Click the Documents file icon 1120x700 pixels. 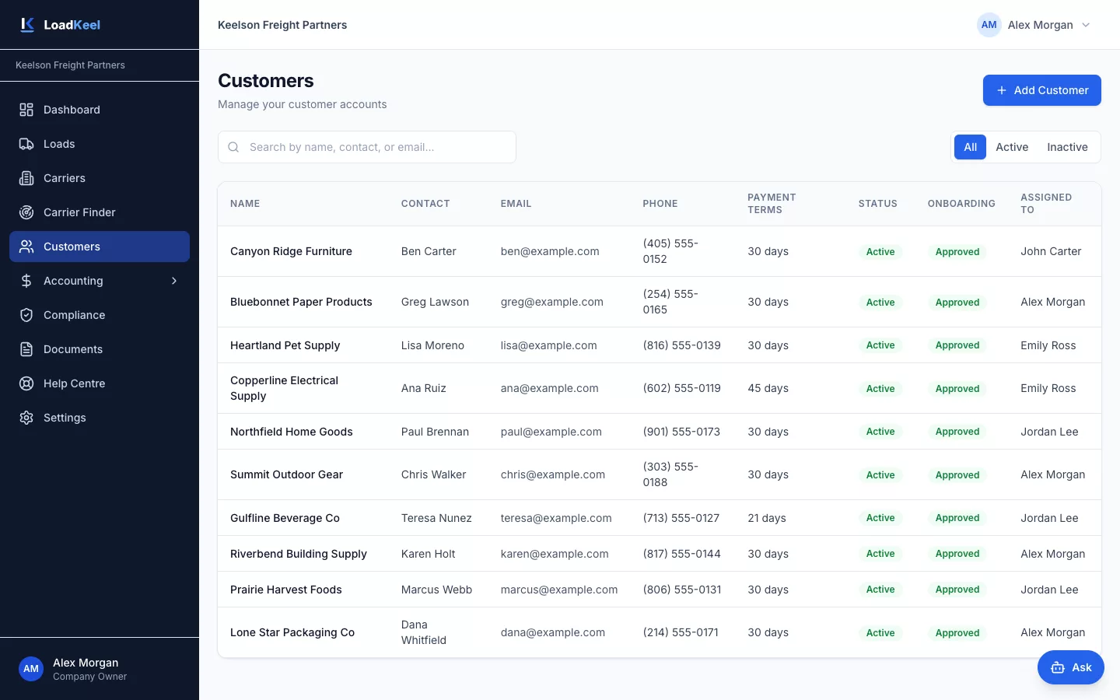[26, 349]
